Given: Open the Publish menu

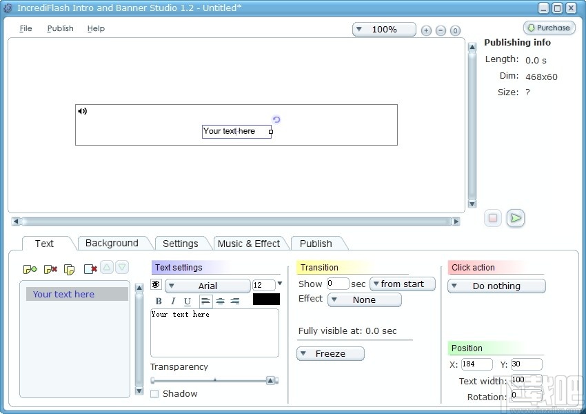Looking at the screenshot, I should 60,28.
